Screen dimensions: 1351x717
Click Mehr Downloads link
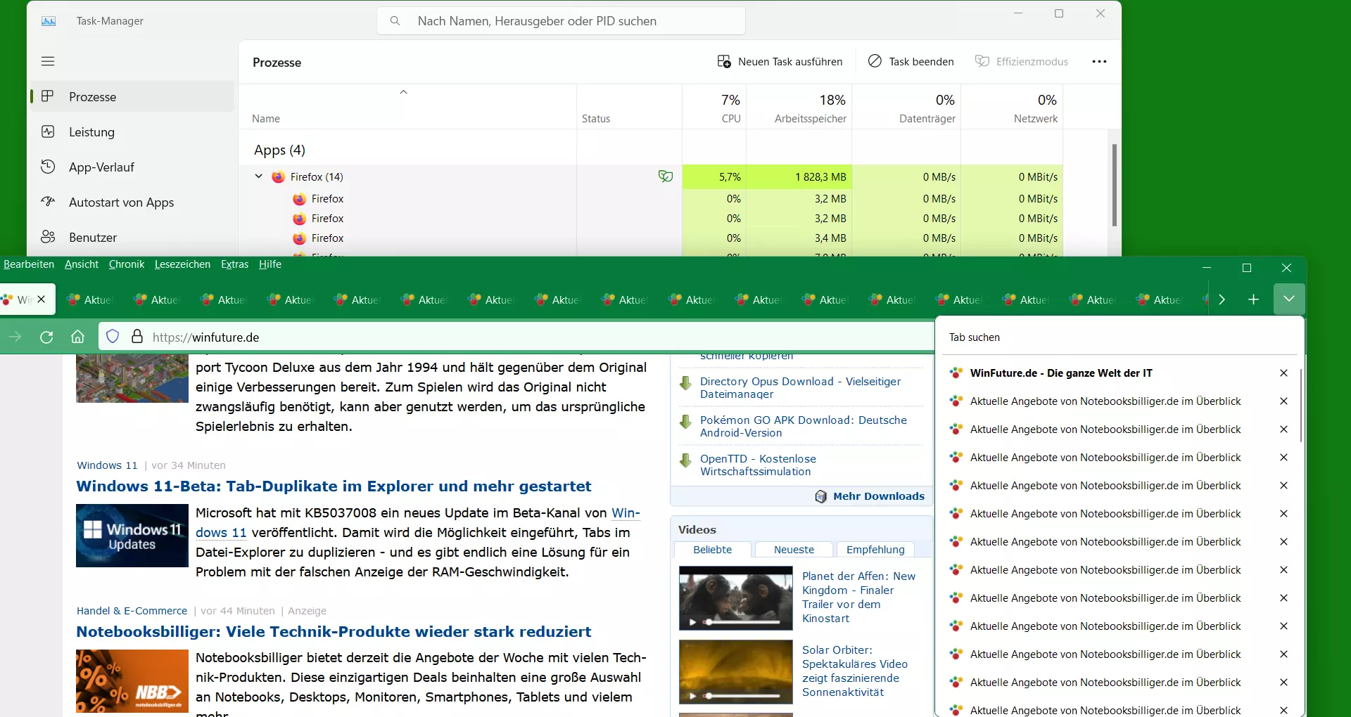tap(879, 496)
